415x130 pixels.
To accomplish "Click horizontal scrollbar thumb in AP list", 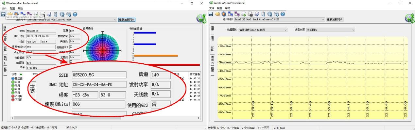I will pos(67,118).
